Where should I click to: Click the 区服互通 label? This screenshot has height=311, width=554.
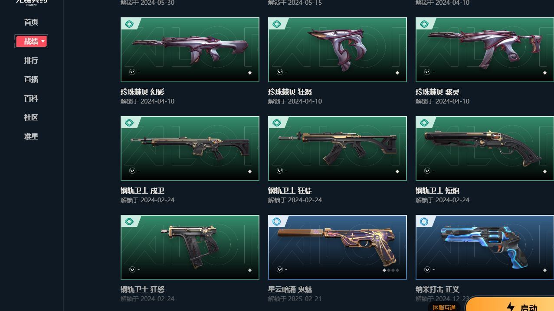(x=444, y=308)
